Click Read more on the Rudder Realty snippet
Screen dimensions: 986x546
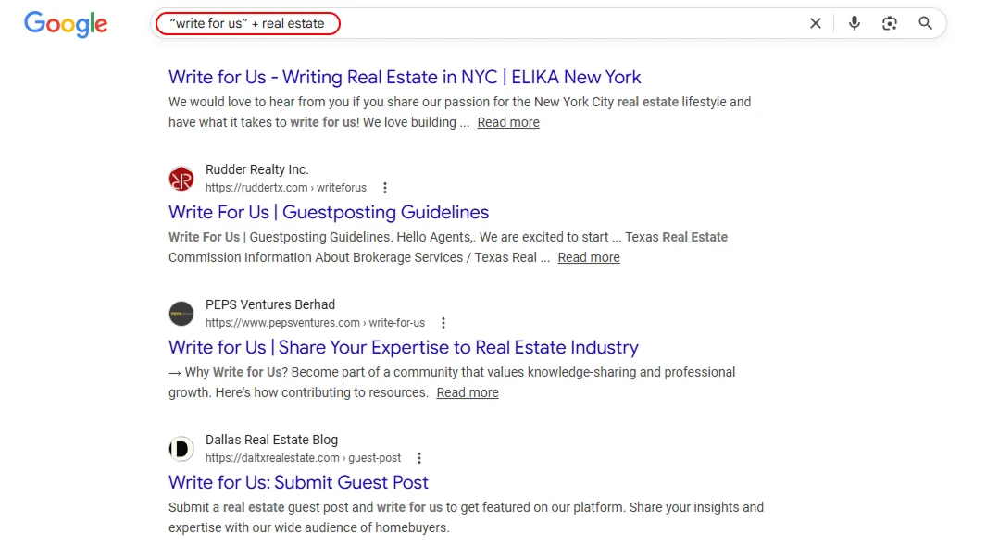pyautogui.click(x=588, y=256)
